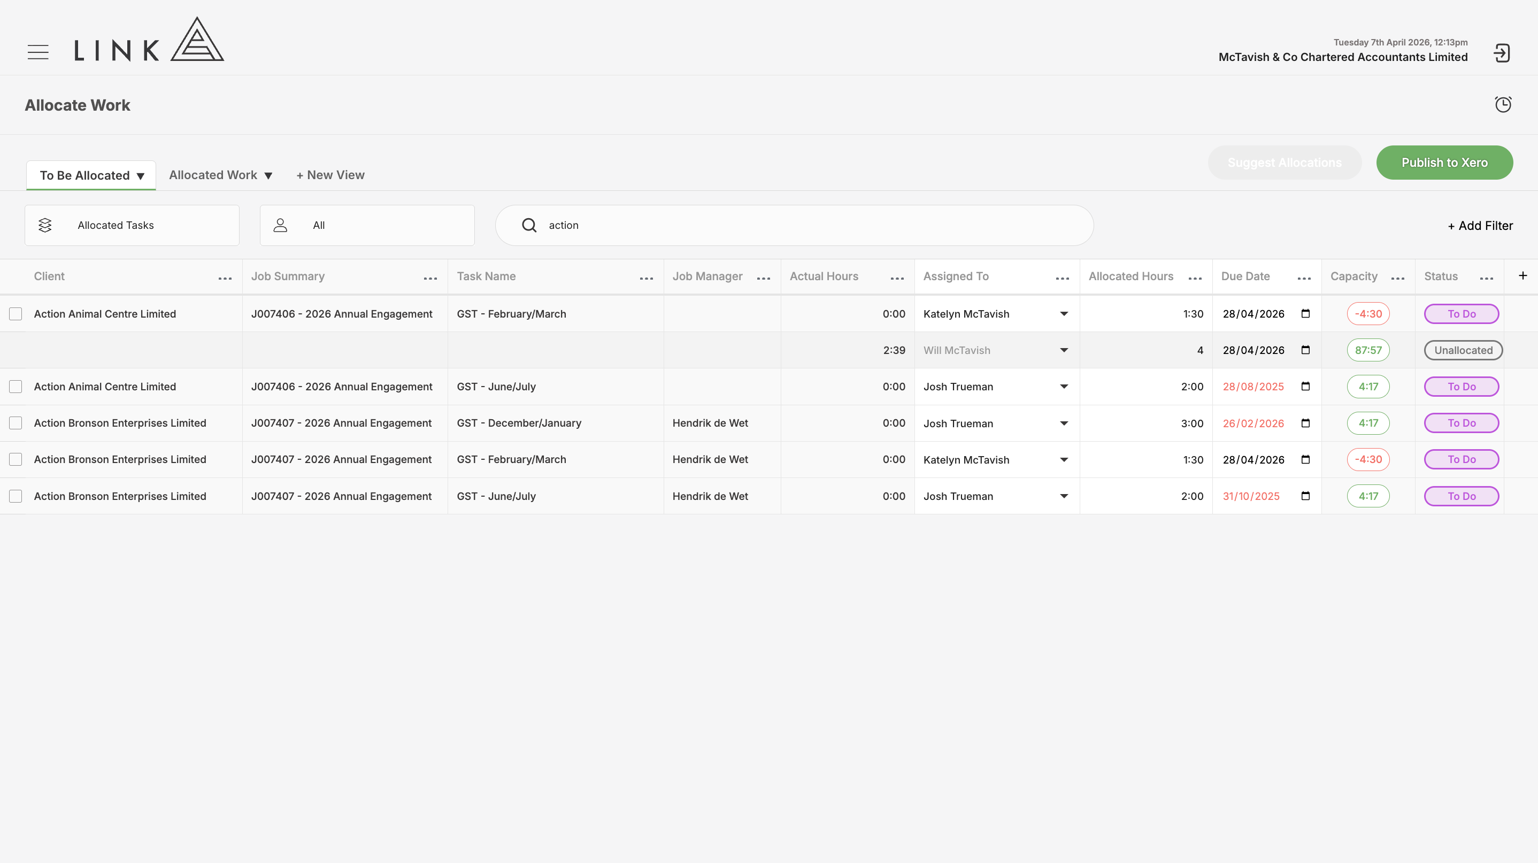Open calendar for 28/08/2025 due date
This screenshot has height=863, width=1538.
1306,386
